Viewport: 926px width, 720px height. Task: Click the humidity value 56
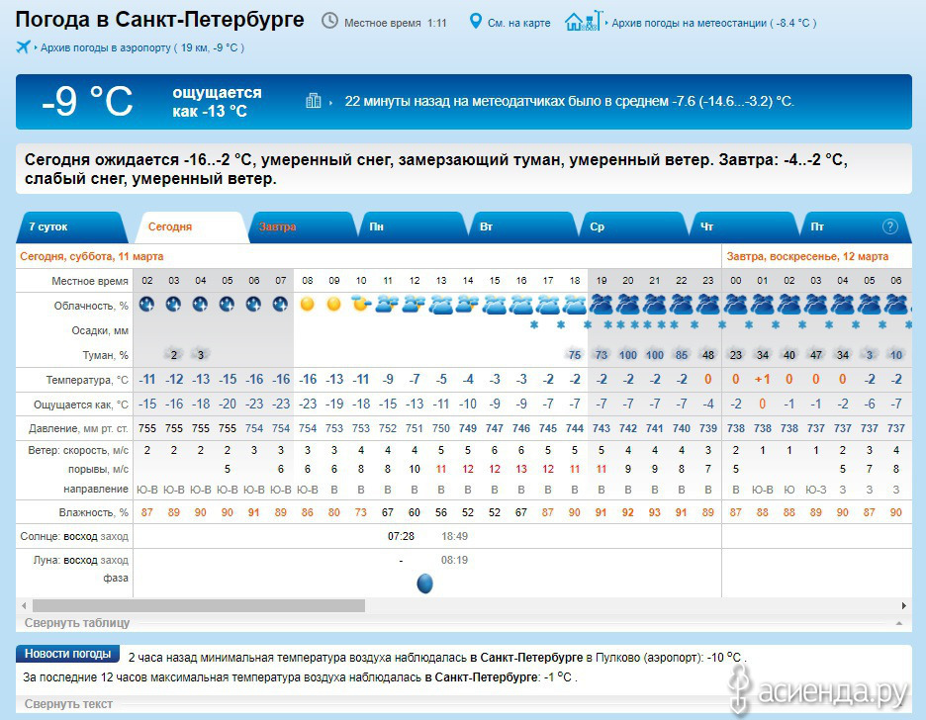[x=441, y=512]
